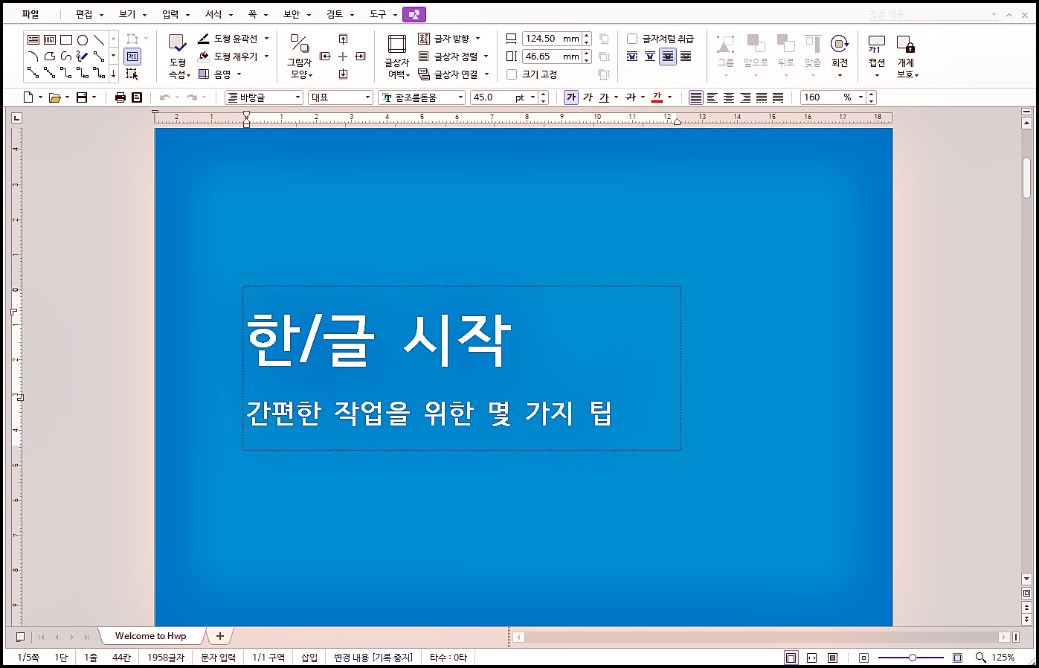Click the save disk icon
This screenshot has height=668, width=1039.
(83, 97)
